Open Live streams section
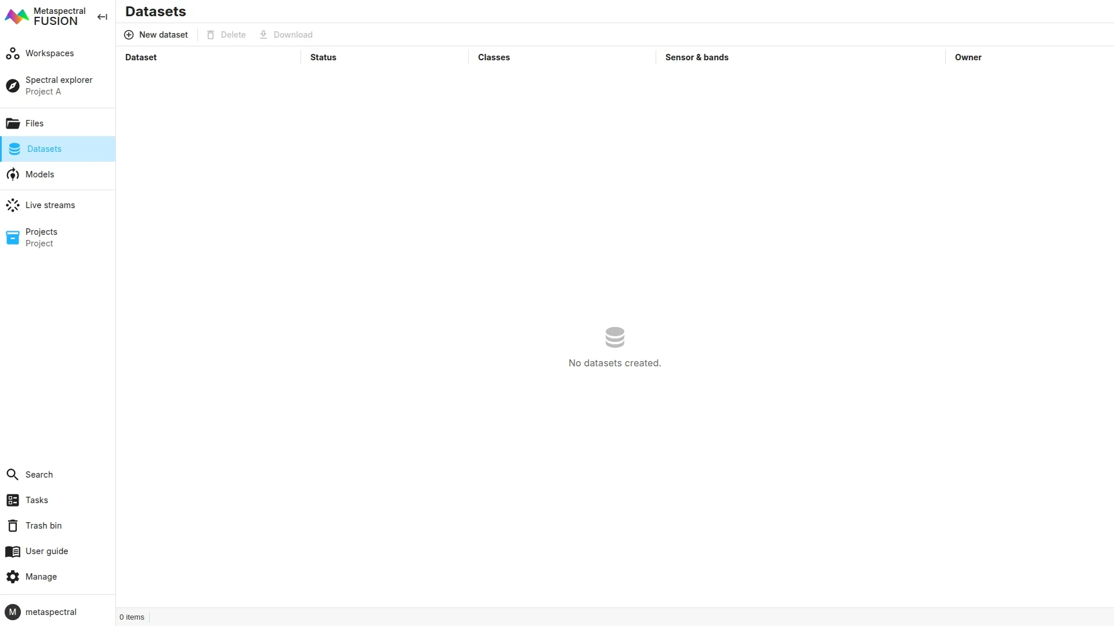This screenshot has height=626, width=1114. [50, 205]
